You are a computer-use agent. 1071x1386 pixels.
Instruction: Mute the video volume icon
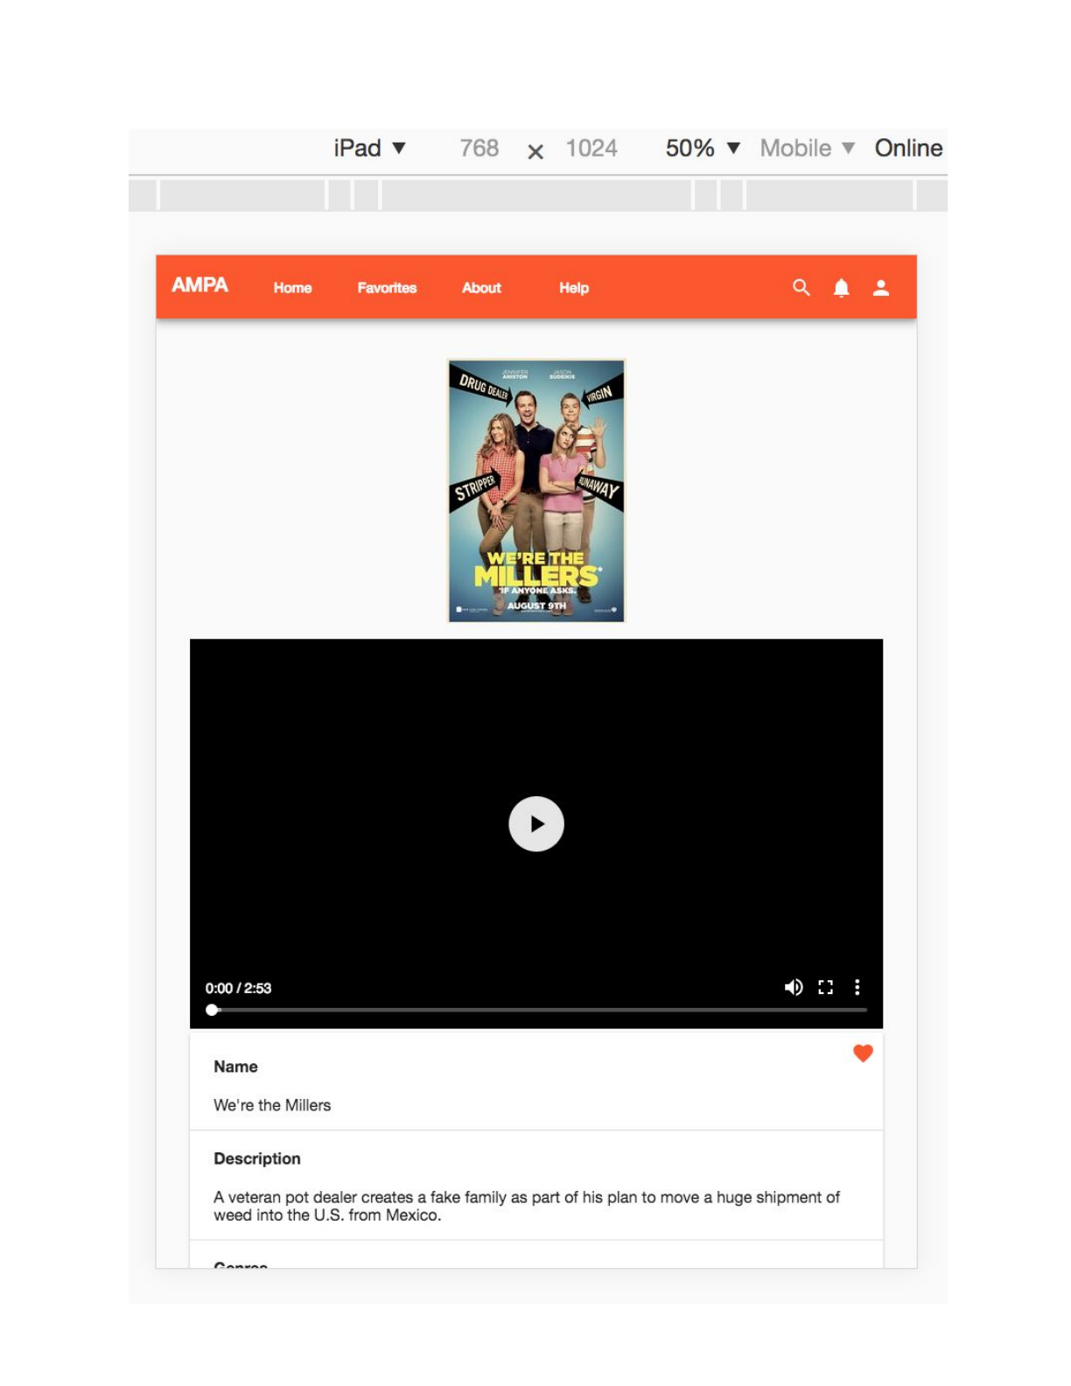(x=793, y=986)
